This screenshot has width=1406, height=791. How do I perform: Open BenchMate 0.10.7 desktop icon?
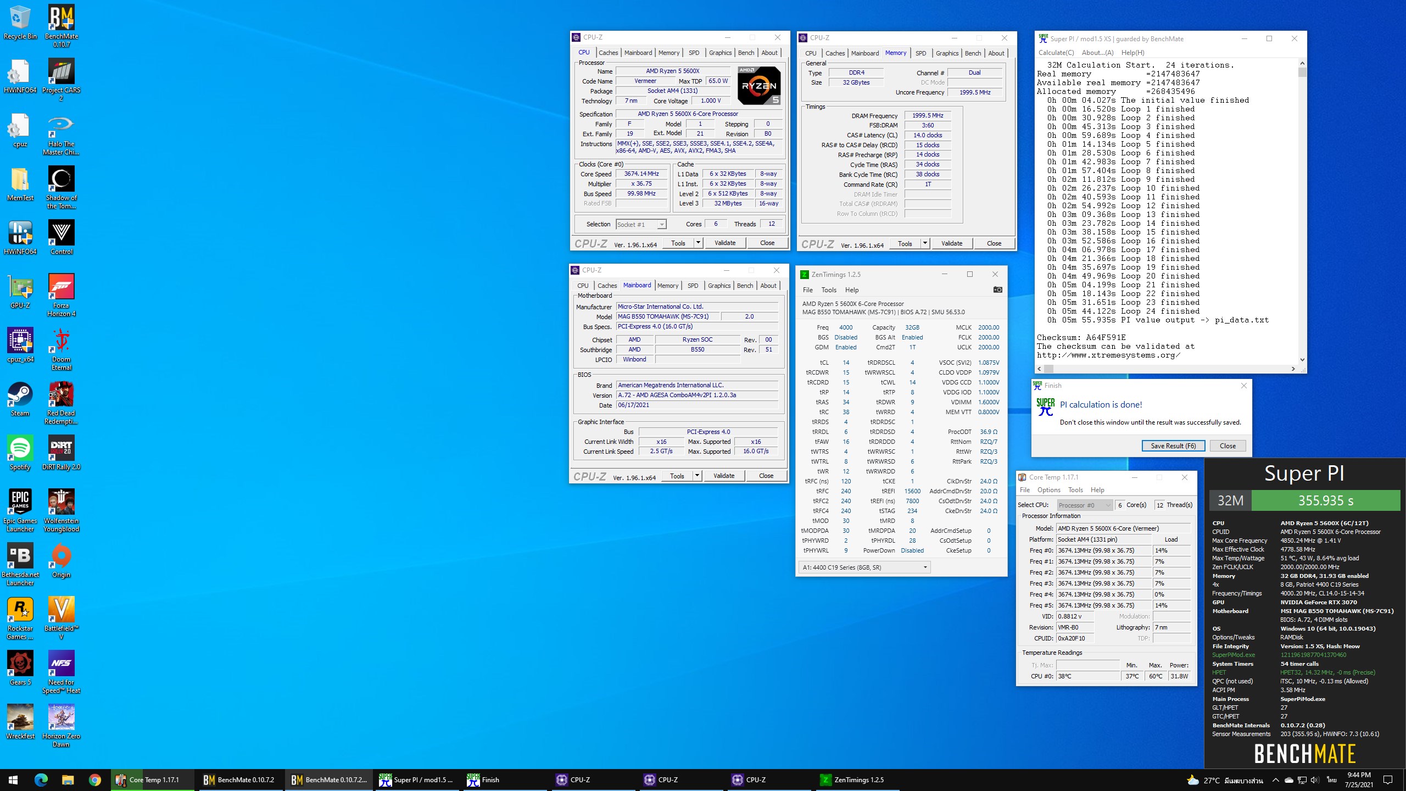[x=62, y=26]
